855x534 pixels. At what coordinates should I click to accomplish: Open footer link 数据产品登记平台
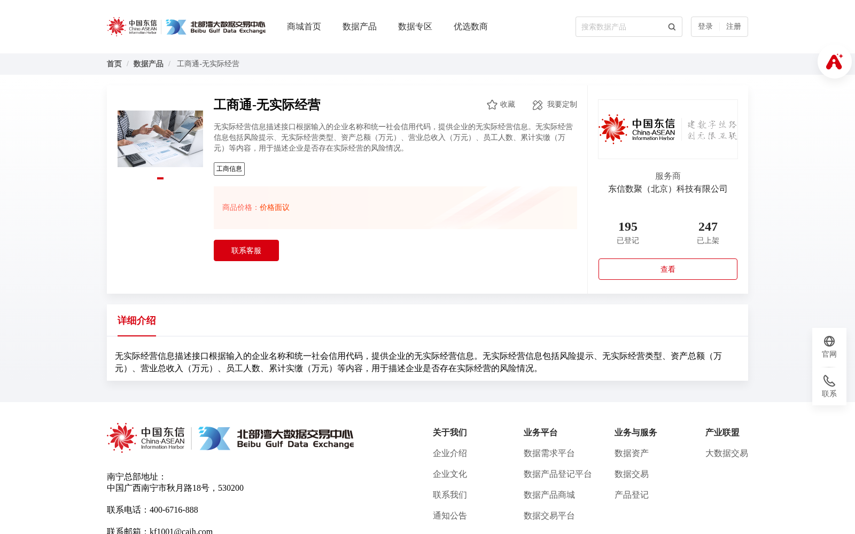(x=558, y=474)
